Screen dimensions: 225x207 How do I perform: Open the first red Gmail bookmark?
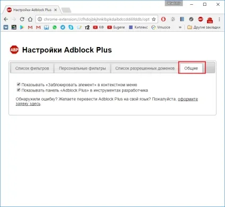pos(30,28)
